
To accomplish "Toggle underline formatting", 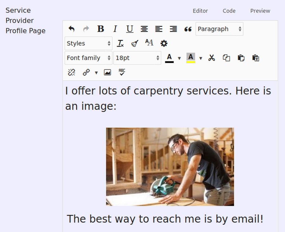I will [x=130, y=29].
